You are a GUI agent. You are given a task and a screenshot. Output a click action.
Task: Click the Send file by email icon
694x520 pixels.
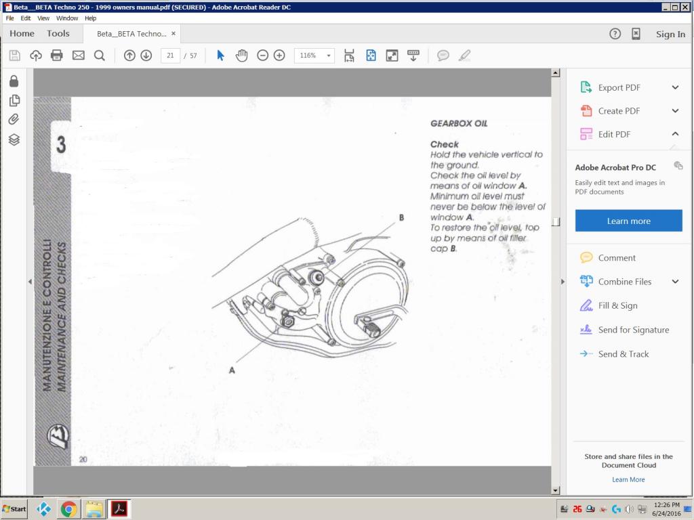79,56
